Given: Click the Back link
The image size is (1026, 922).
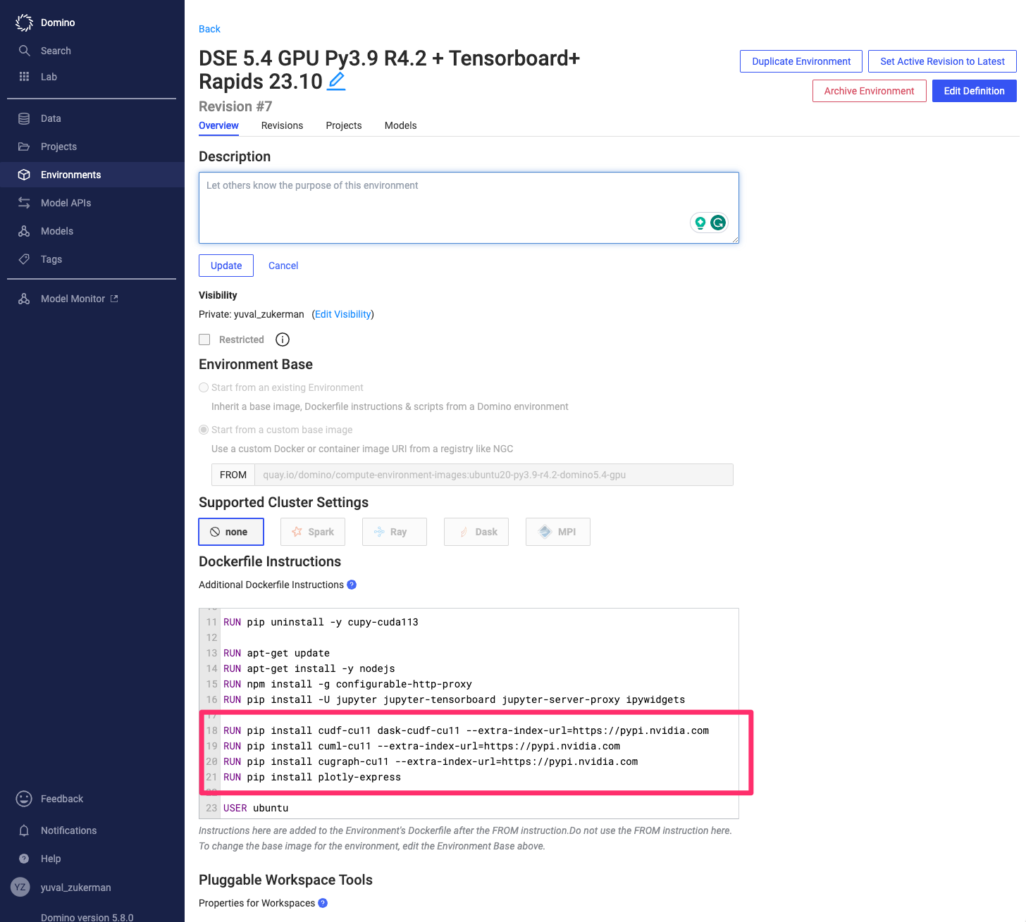Looking at the screenshot, I should coord(209,29).
